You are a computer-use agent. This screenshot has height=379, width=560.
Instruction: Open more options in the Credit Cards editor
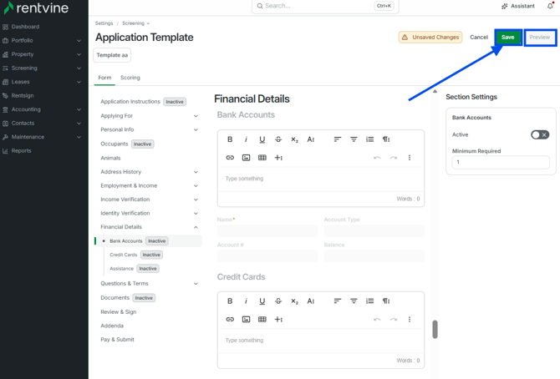[x=410, y=319]
